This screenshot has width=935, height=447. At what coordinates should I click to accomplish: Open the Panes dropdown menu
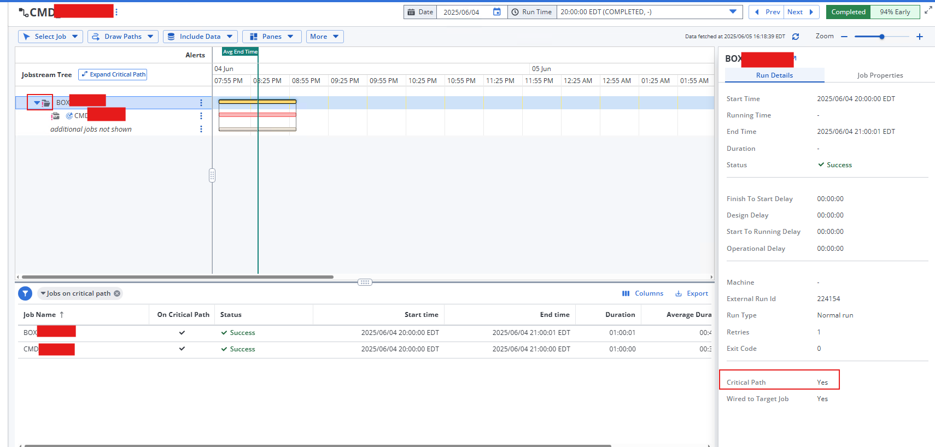pyautogui.click(x=271, y=37)
